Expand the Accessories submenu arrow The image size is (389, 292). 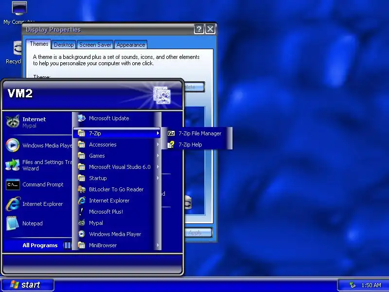(158, 145)
